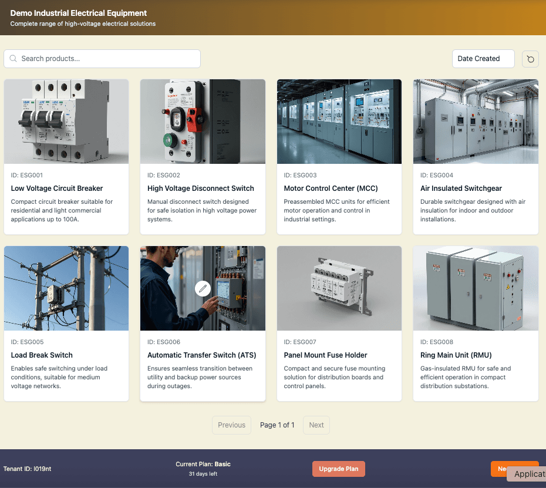Click the refresh icon beside Date Created
Viewport: 546px width, 488px height.
pyautogui.click(x=530, y=59)
